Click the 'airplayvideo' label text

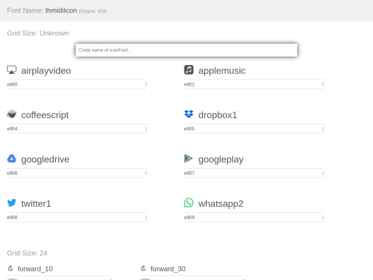(x=46, y=71)
